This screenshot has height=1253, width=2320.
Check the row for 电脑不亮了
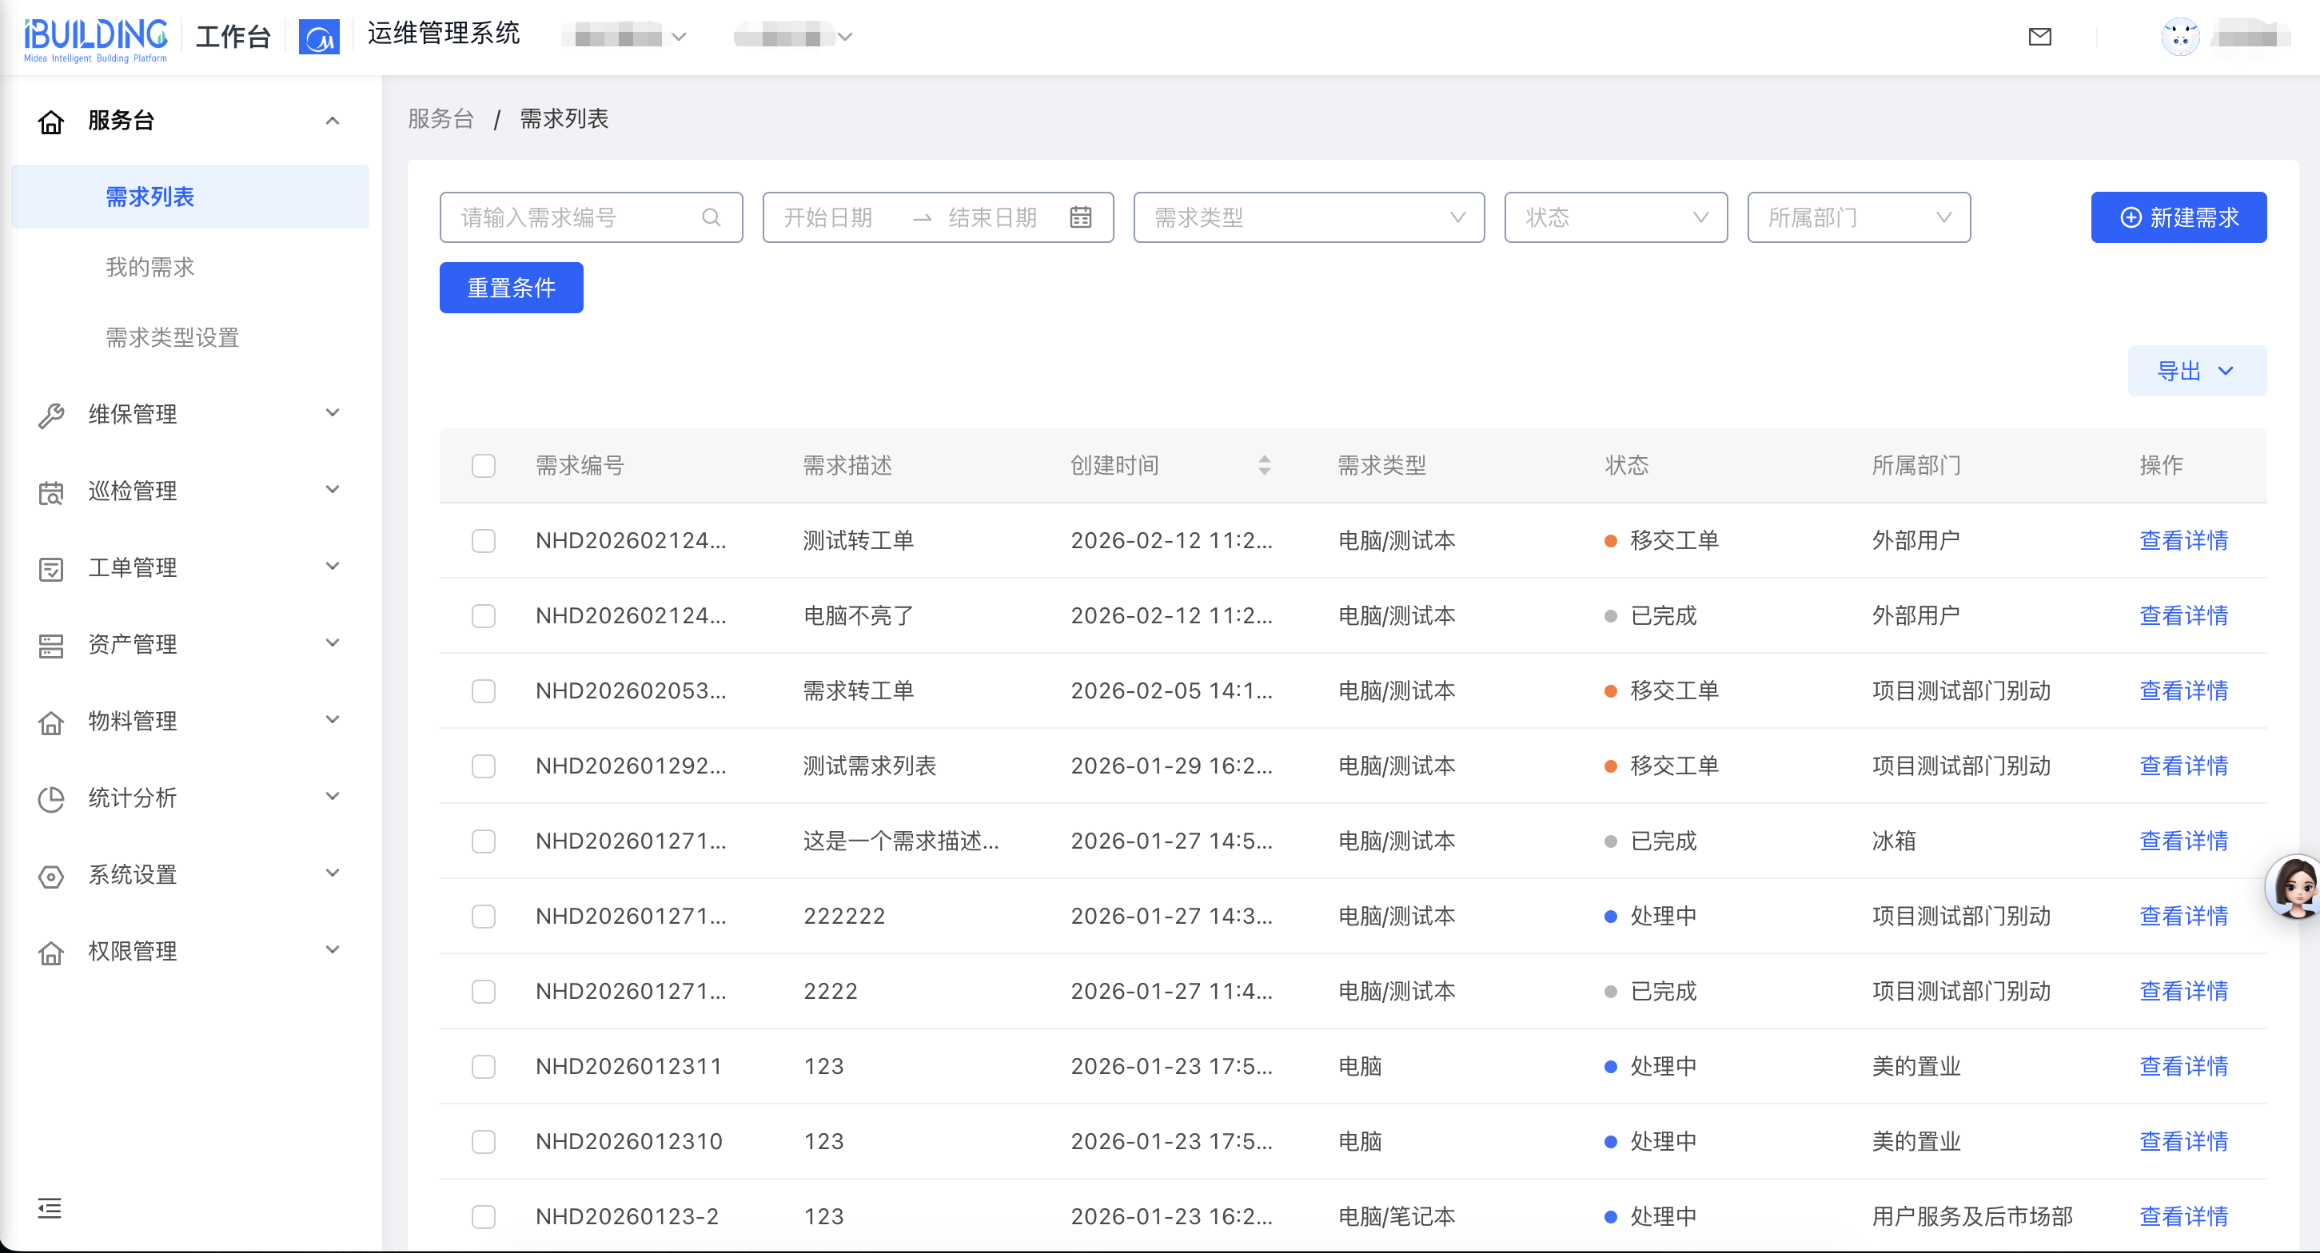coord(484,615)
